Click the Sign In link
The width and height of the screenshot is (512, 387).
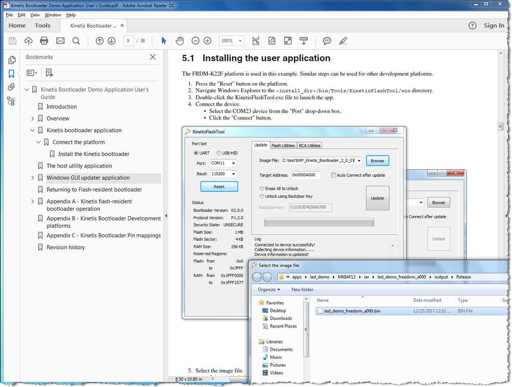point(494,26)
